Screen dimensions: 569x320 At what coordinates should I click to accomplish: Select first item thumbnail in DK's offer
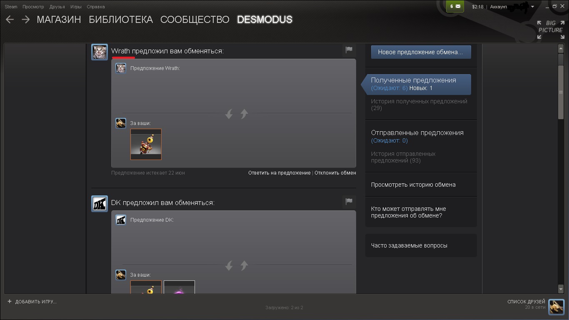(x=146, y=287)
